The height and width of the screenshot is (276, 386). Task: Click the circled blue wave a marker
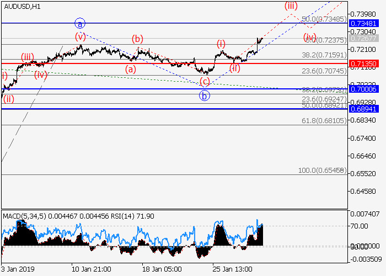click(x=81, y=23)
